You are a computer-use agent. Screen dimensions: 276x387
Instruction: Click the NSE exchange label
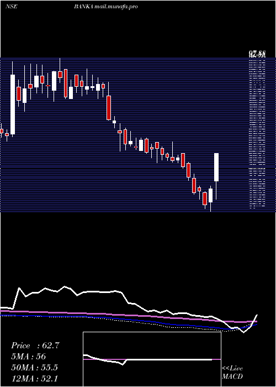point(11,7)
